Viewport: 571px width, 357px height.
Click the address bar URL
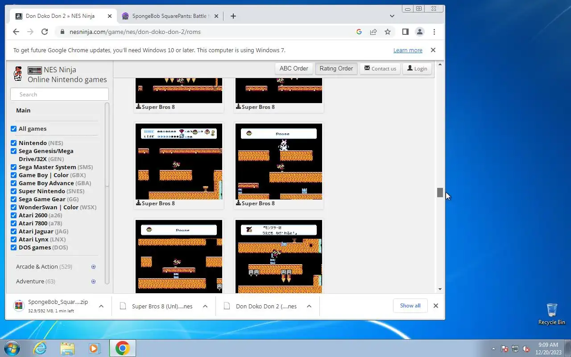click(x=135, y=32)
